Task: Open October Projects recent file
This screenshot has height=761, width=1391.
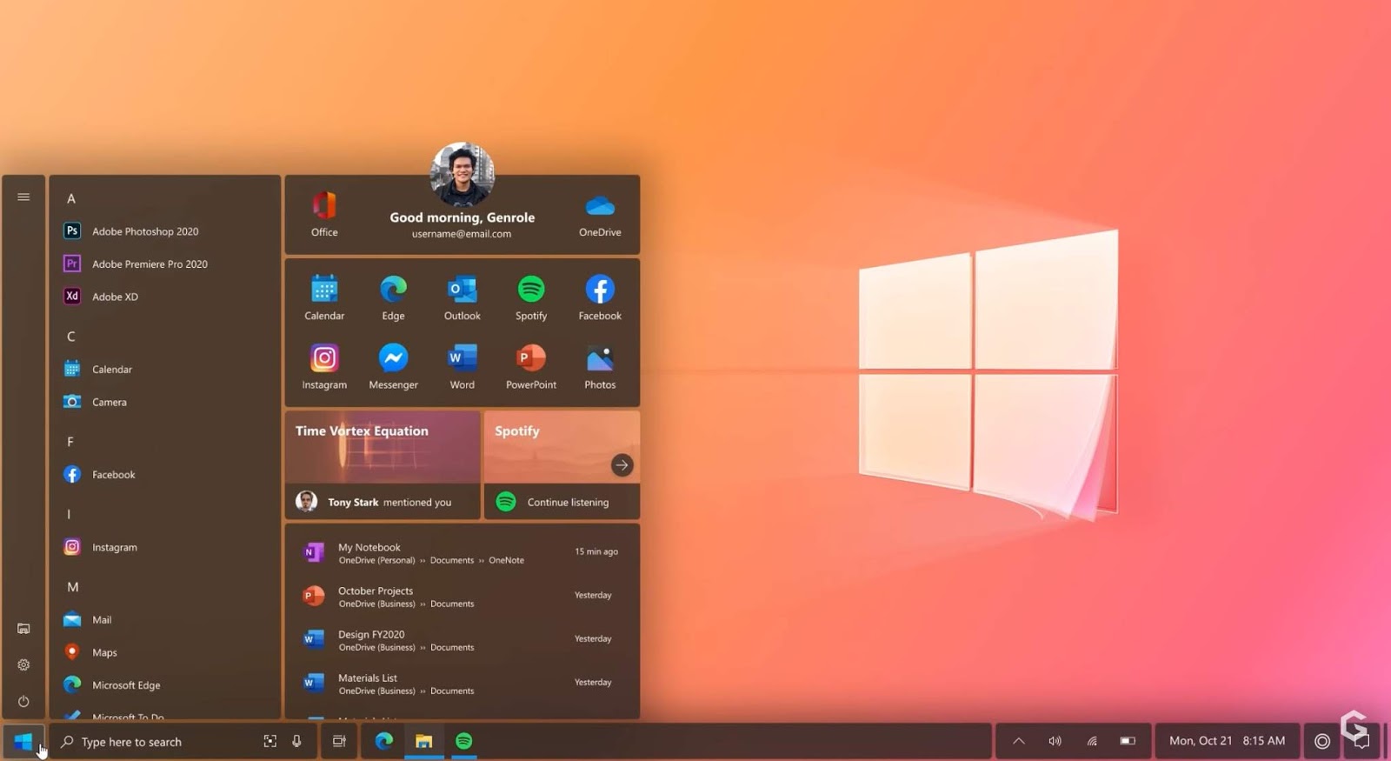Action: (x=462, y=597)
